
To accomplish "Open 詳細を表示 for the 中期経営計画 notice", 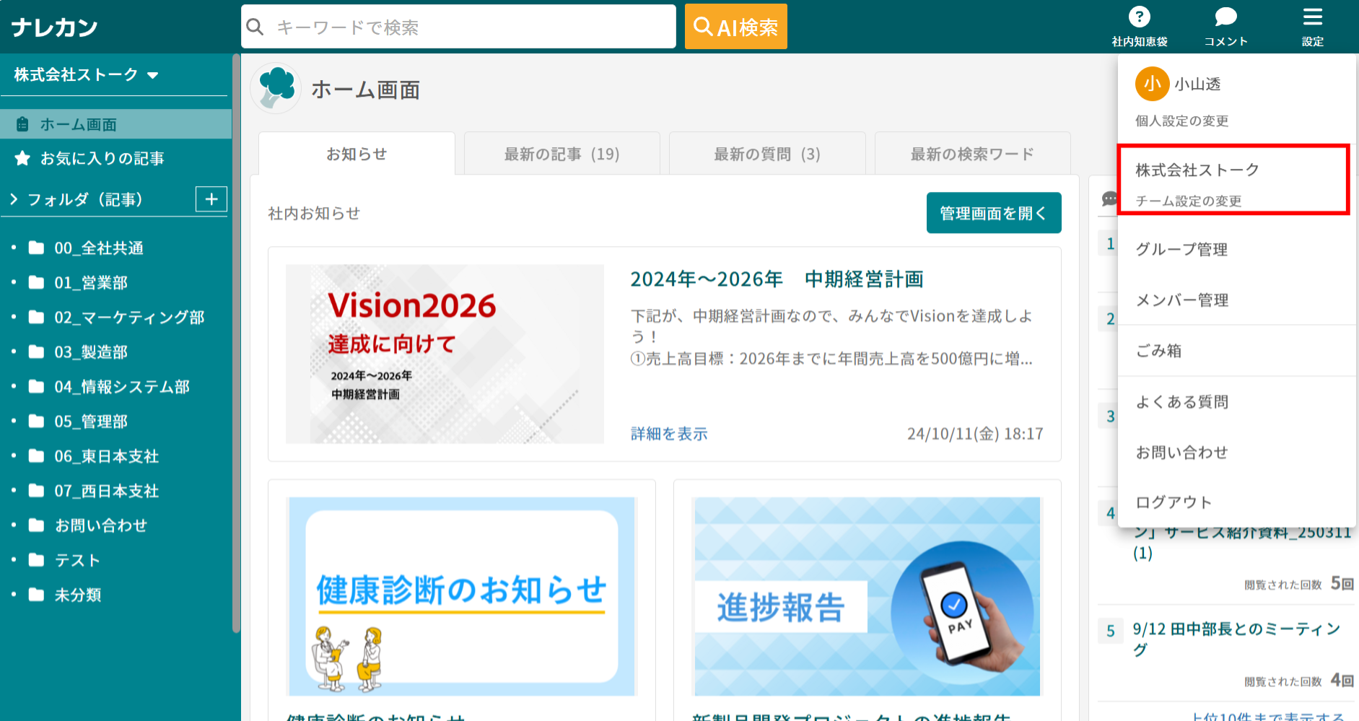I will [x=667, y=434].
